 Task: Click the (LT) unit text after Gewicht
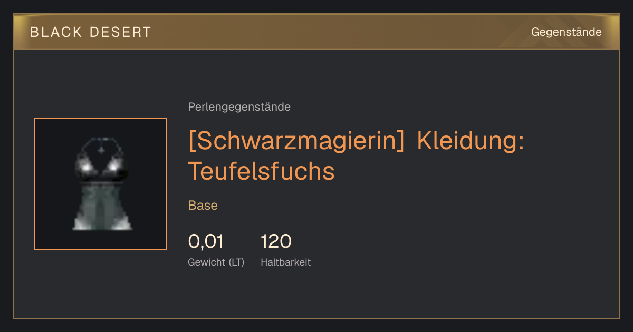(x=236, y=262)
